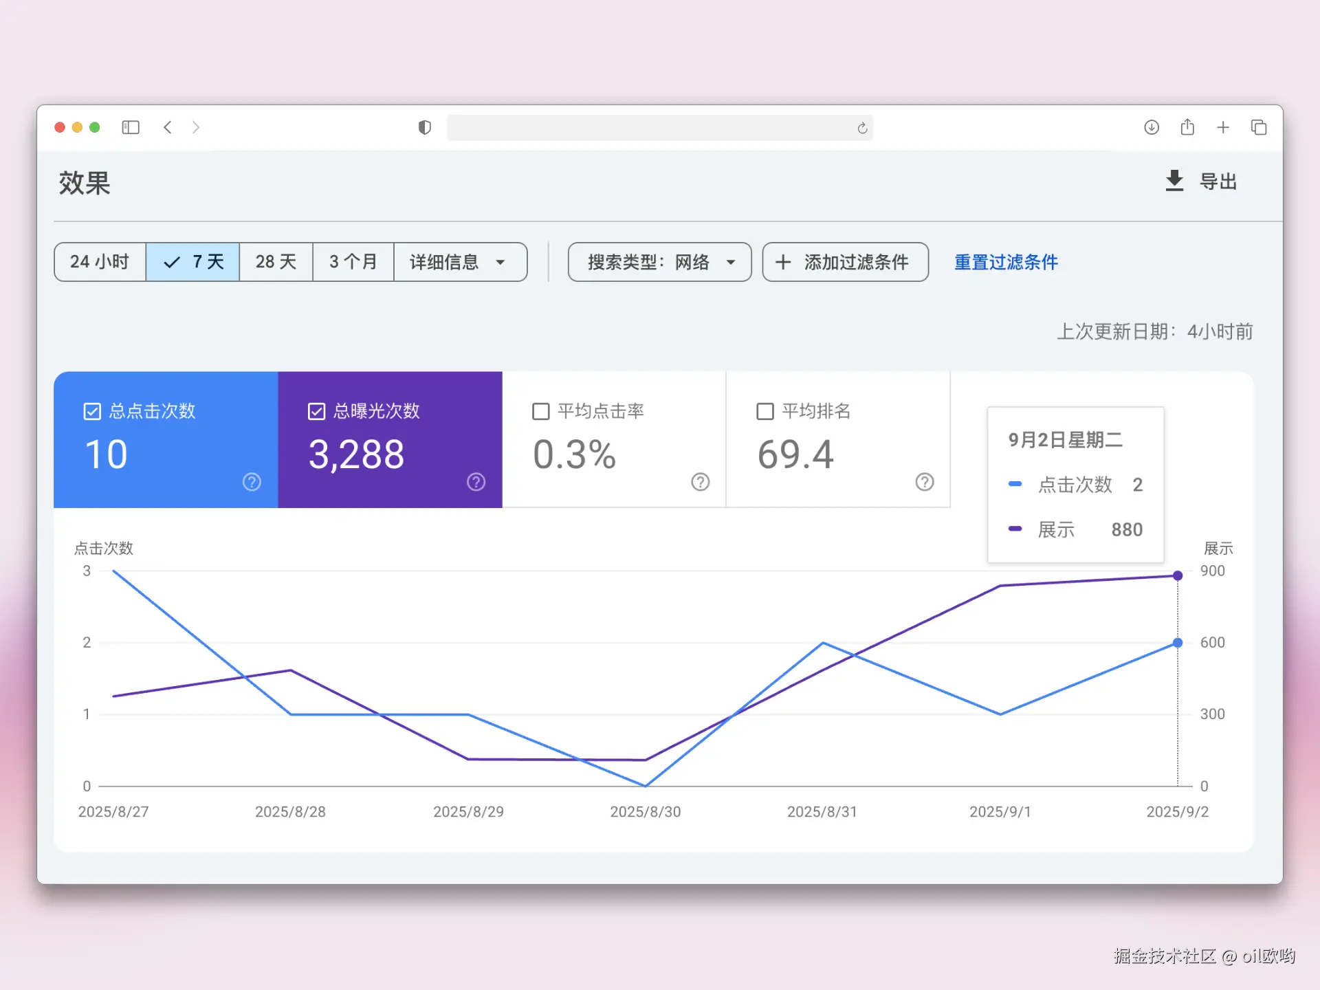The image size is (1320, 990).
Task: Select the 24 小时 range tab
Action: pos(100,262)
